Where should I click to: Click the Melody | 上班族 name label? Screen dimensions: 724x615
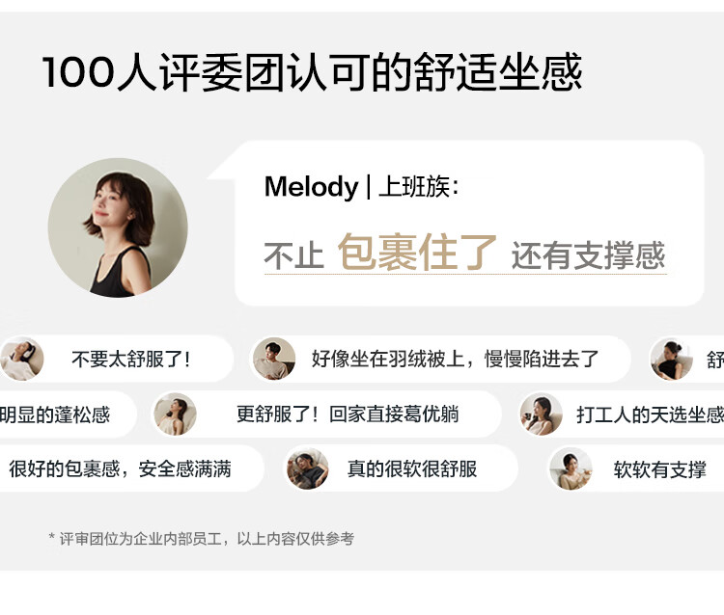(362, 187)
